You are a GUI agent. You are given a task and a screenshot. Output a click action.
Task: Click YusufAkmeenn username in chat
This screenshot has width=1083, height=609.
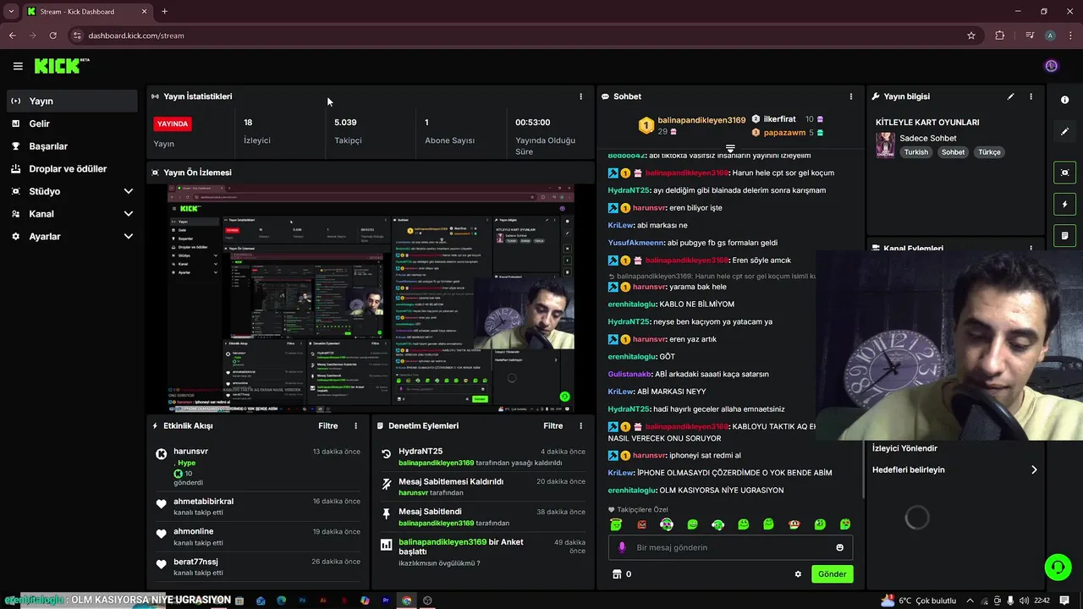[x=636, y=243]
